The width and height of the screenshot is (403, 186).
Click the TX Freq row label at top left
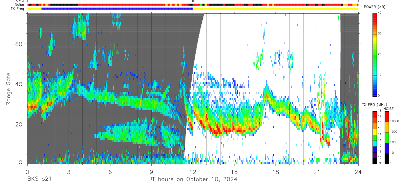click(x=17, y=9)
